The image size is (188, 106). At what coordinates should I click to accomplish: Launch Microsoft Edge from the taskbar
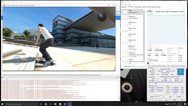click(51, 104)
